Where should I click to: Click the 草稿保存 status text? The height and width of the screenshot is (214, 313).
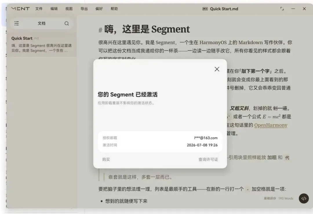click(270, 198)
